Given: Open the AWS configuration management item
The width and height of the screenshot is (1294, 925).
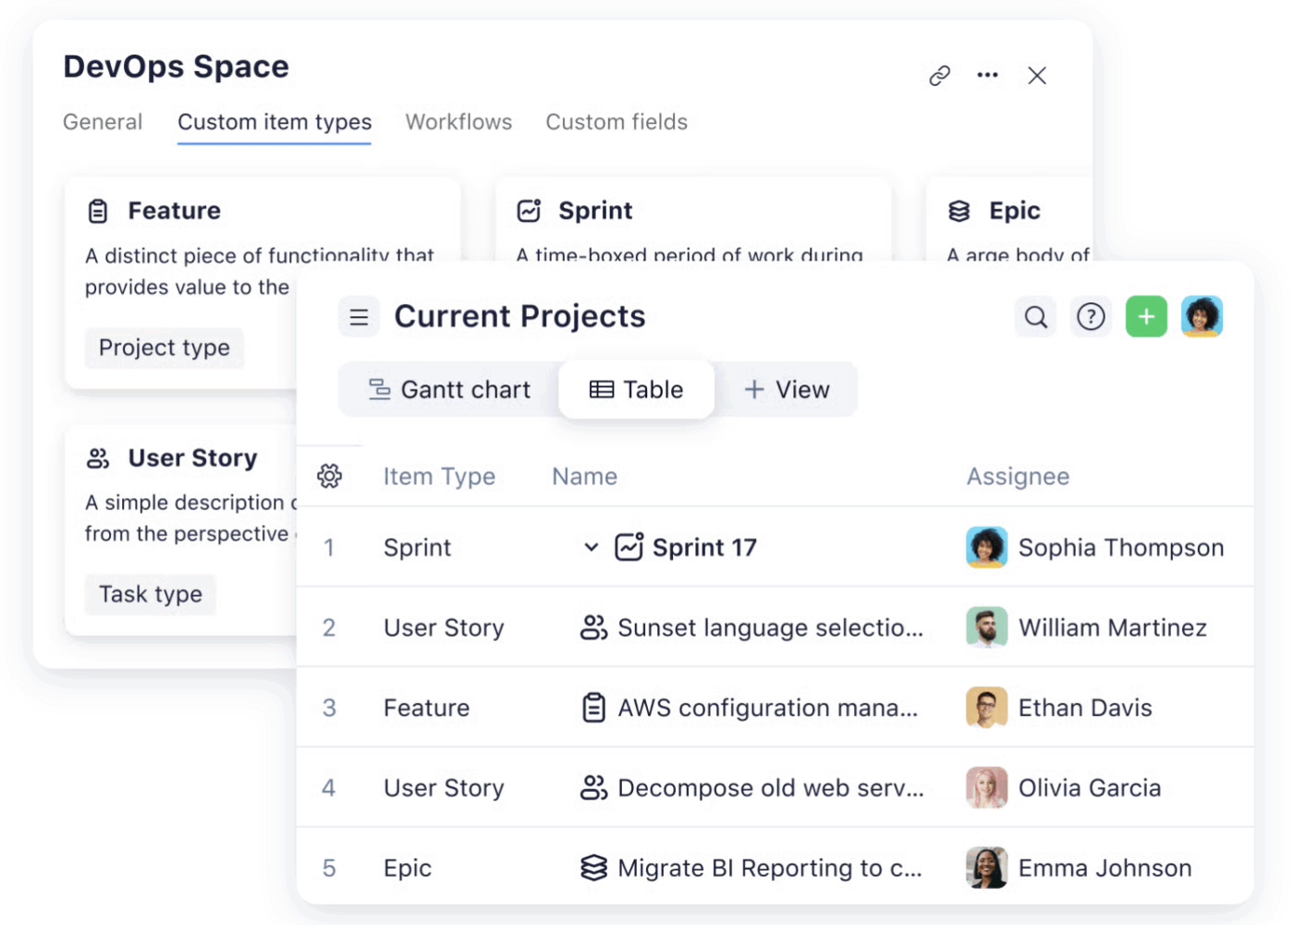Looking at the screenshot, I should pos(767,708).
